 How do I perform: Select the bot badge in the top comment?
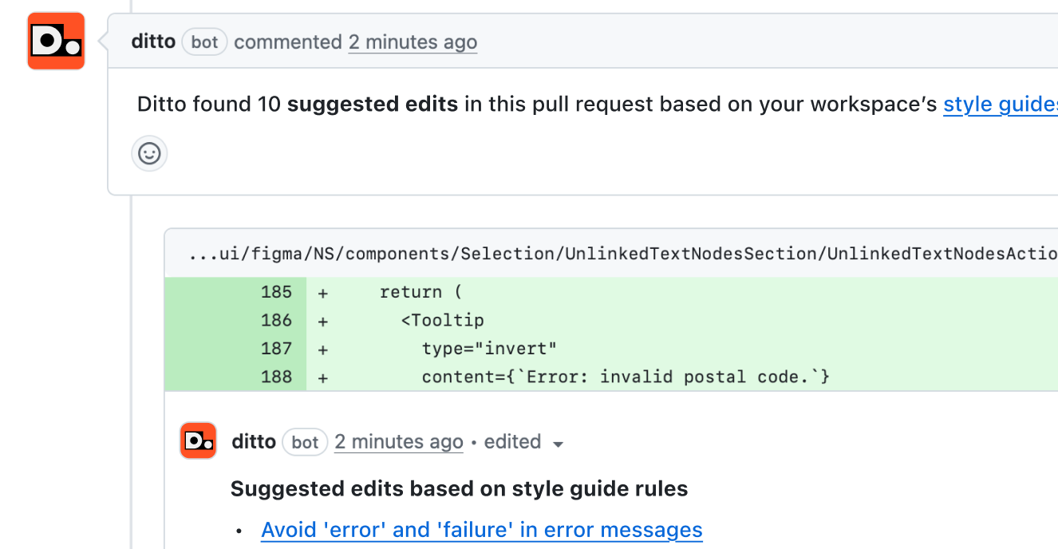[205, 42]
